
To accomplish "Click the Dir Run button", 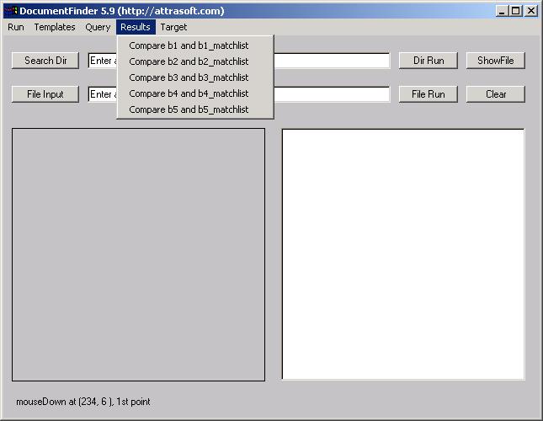I will tap(428, 61).
